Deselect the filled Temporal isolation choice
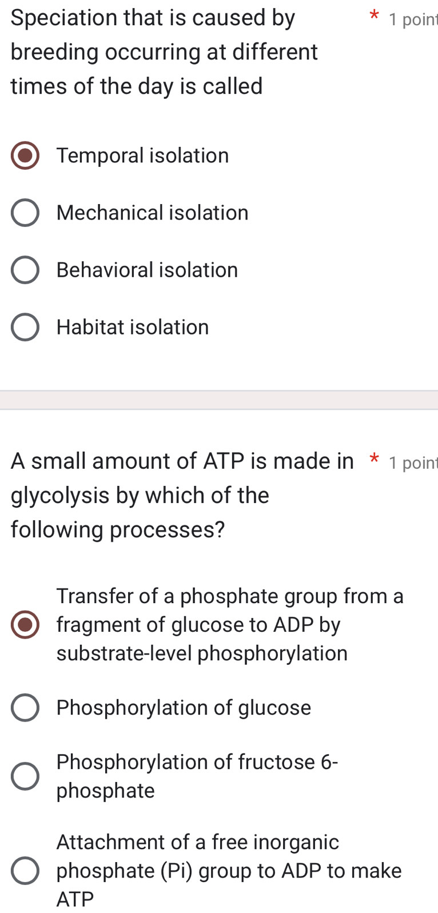The image size is (438, 913). [25, 155]
